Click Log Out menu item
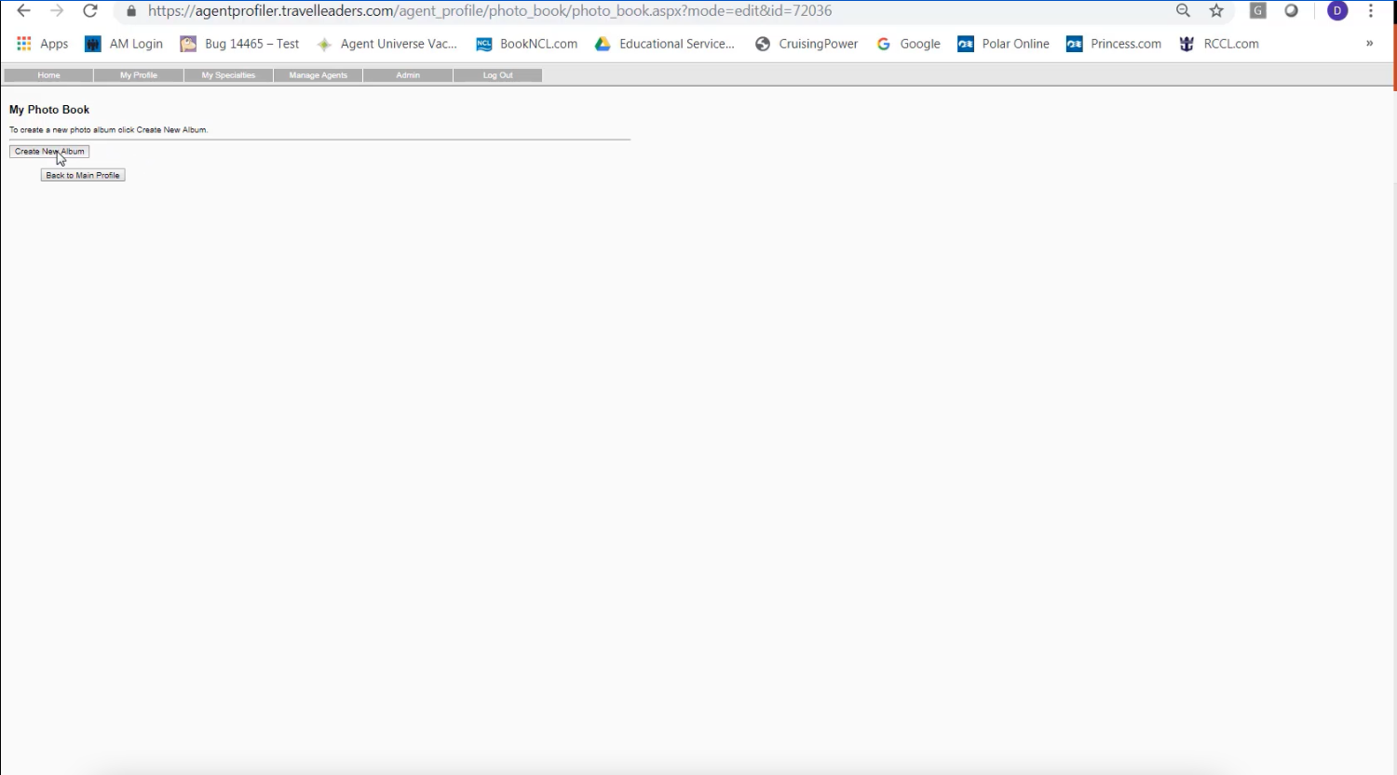This screenshot has width=1397, height=775. [497, 75]
